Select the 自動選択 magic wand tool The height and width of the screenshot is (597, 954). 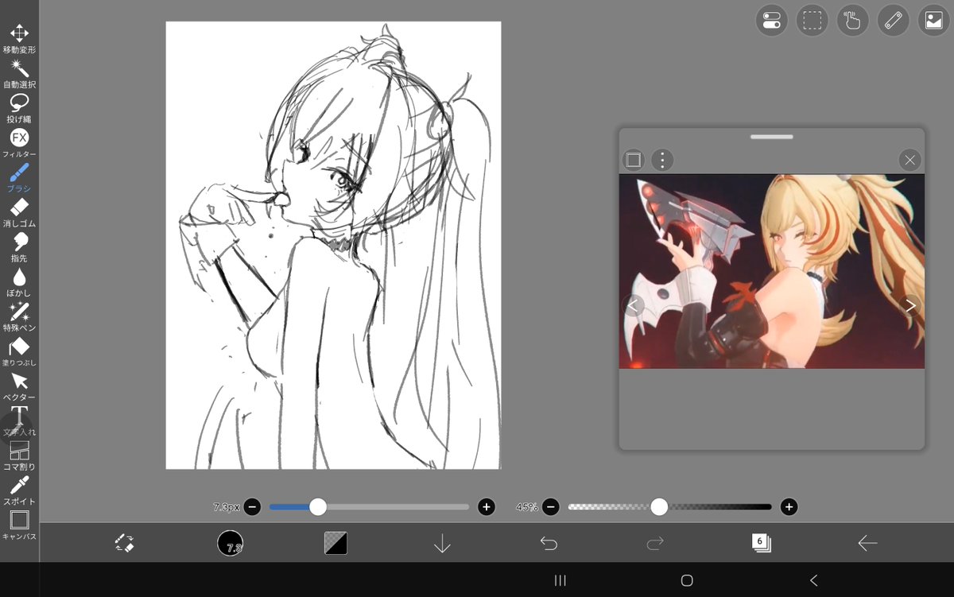pyautogui.click(x=19, y=73)
